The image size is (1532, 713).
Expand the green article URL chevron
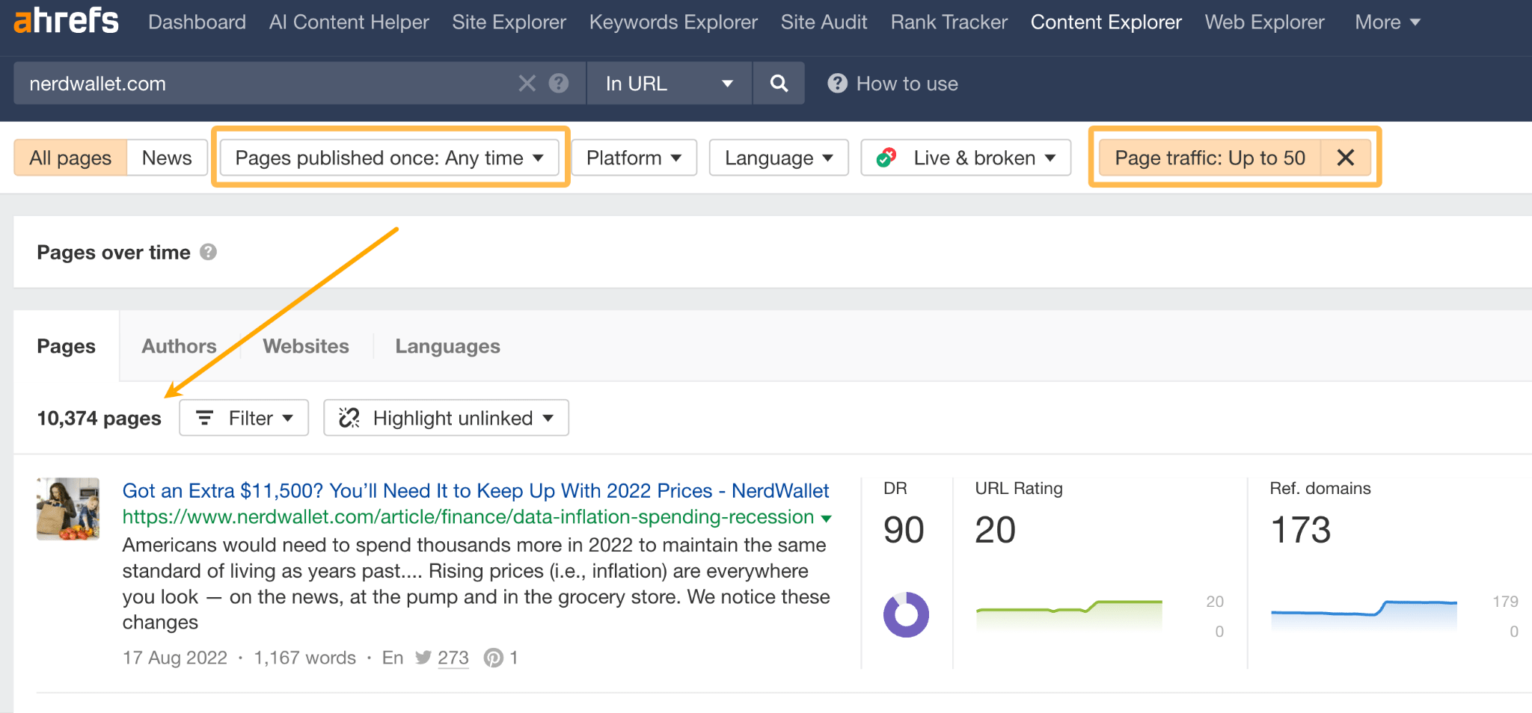click(826, 517)
